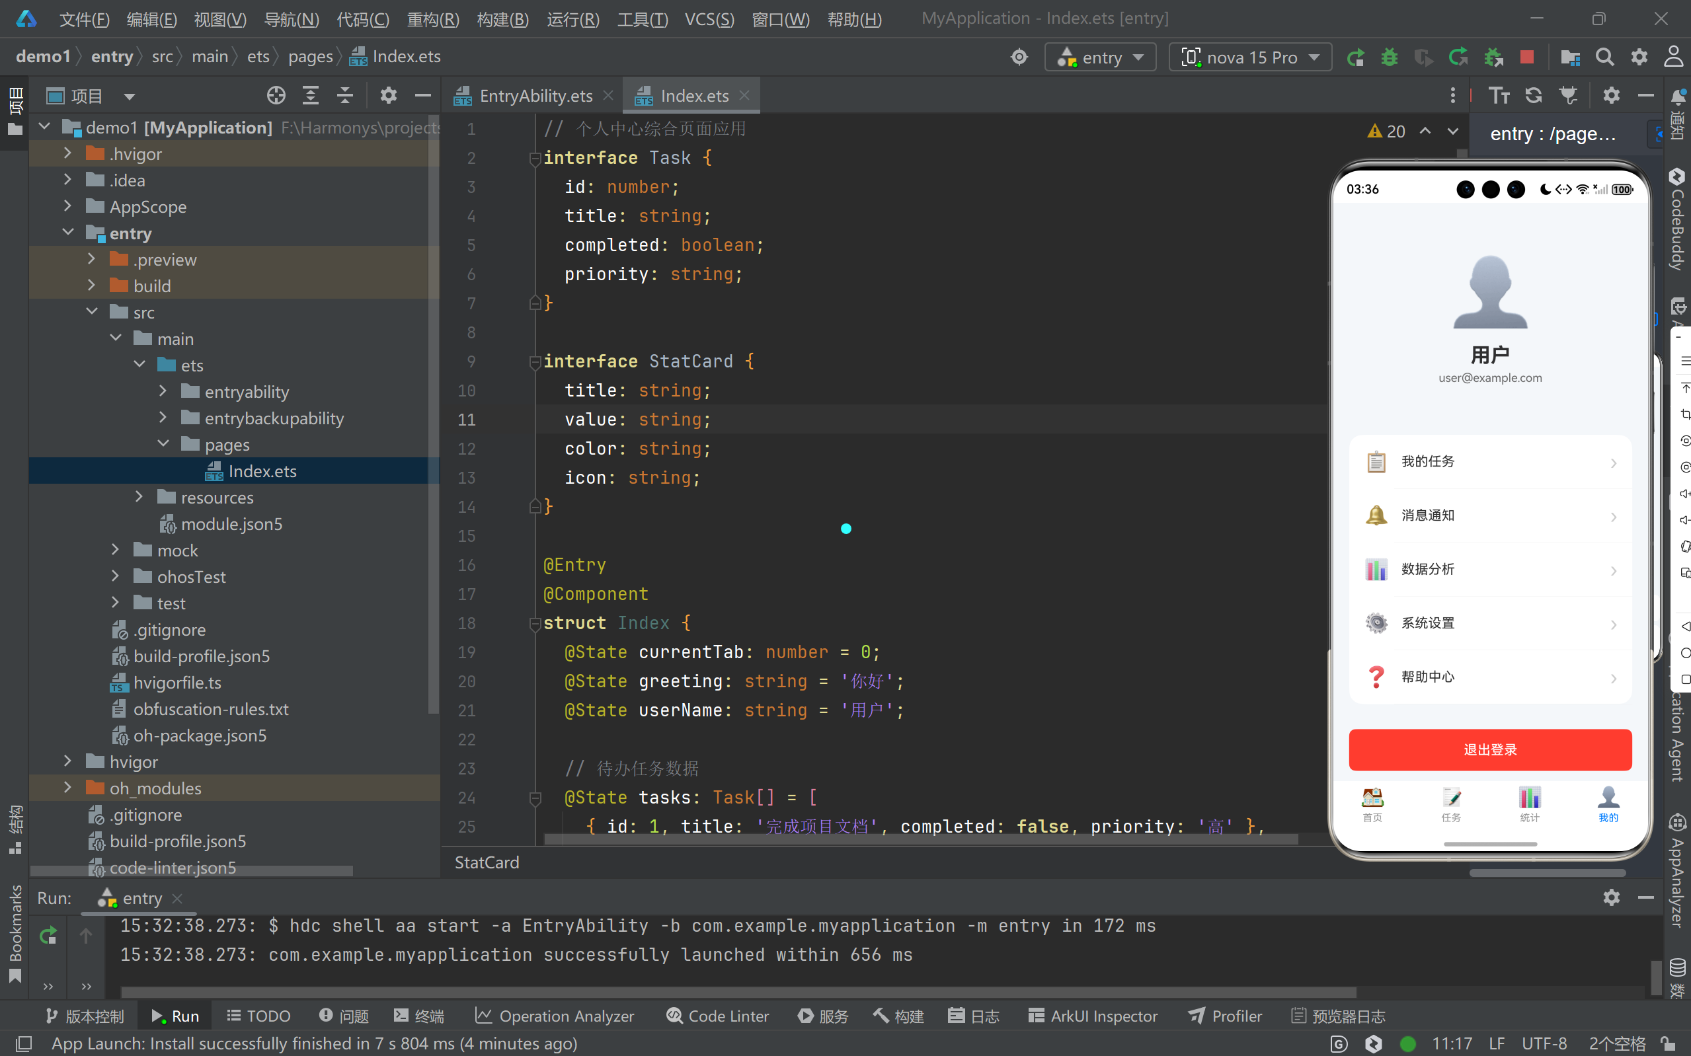Click the plug icon in the previewer toolbar
Viewport: 1691px width, 1056px height.
point(1569,96)
